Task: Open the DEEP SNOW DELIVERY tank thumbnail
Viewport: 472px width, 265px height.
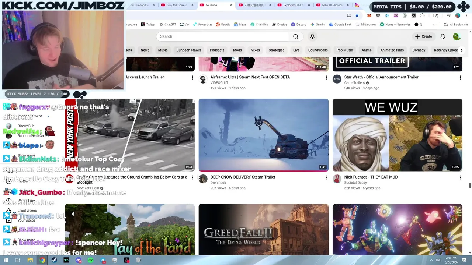Action: pyautogui.click(x=264, y=135)
